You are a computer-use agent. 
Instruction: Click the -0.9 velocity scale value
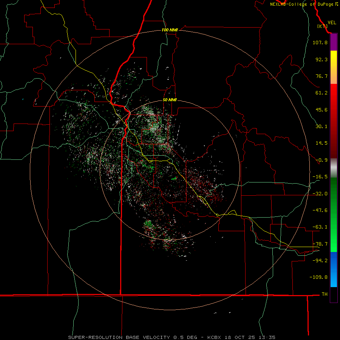point(321,160)
